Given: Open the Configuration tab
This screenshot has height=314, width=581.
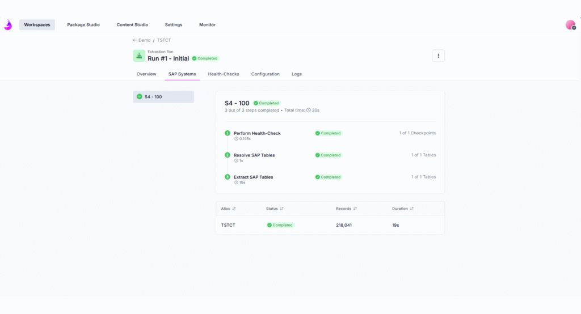Looking at the screenshot, I should point(266,74).
